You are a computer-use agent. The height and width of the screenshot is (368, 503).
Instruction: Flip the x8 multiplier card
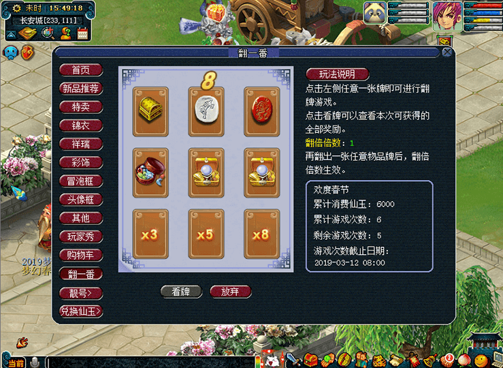262,234
